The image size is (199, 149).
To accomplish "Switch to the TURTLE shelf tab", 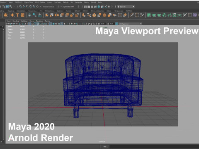I will (129, 11).
